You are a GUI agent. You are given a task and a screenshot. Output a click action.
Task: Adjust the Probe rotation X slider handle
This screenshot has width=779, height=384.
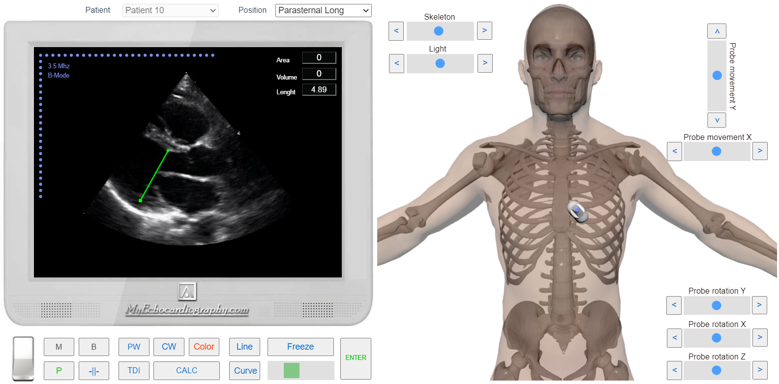point(717,338)
